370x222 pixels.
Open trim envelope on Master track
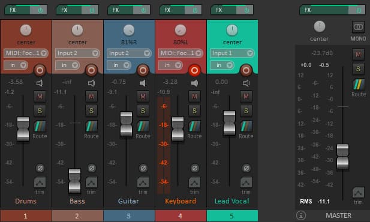pos(359,192)
